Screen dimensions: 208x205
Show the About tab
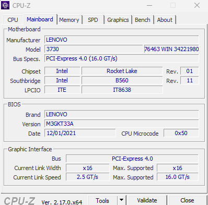coord(165,20)
